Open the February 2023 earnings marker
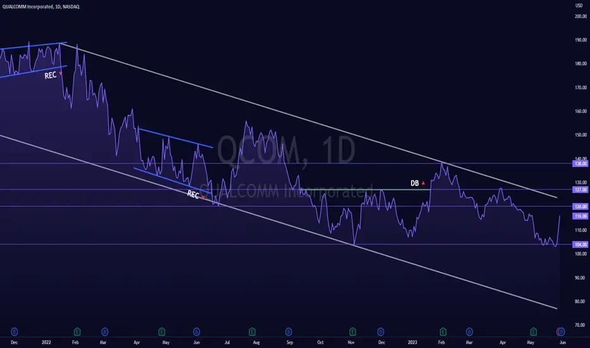 click(443, 332)
